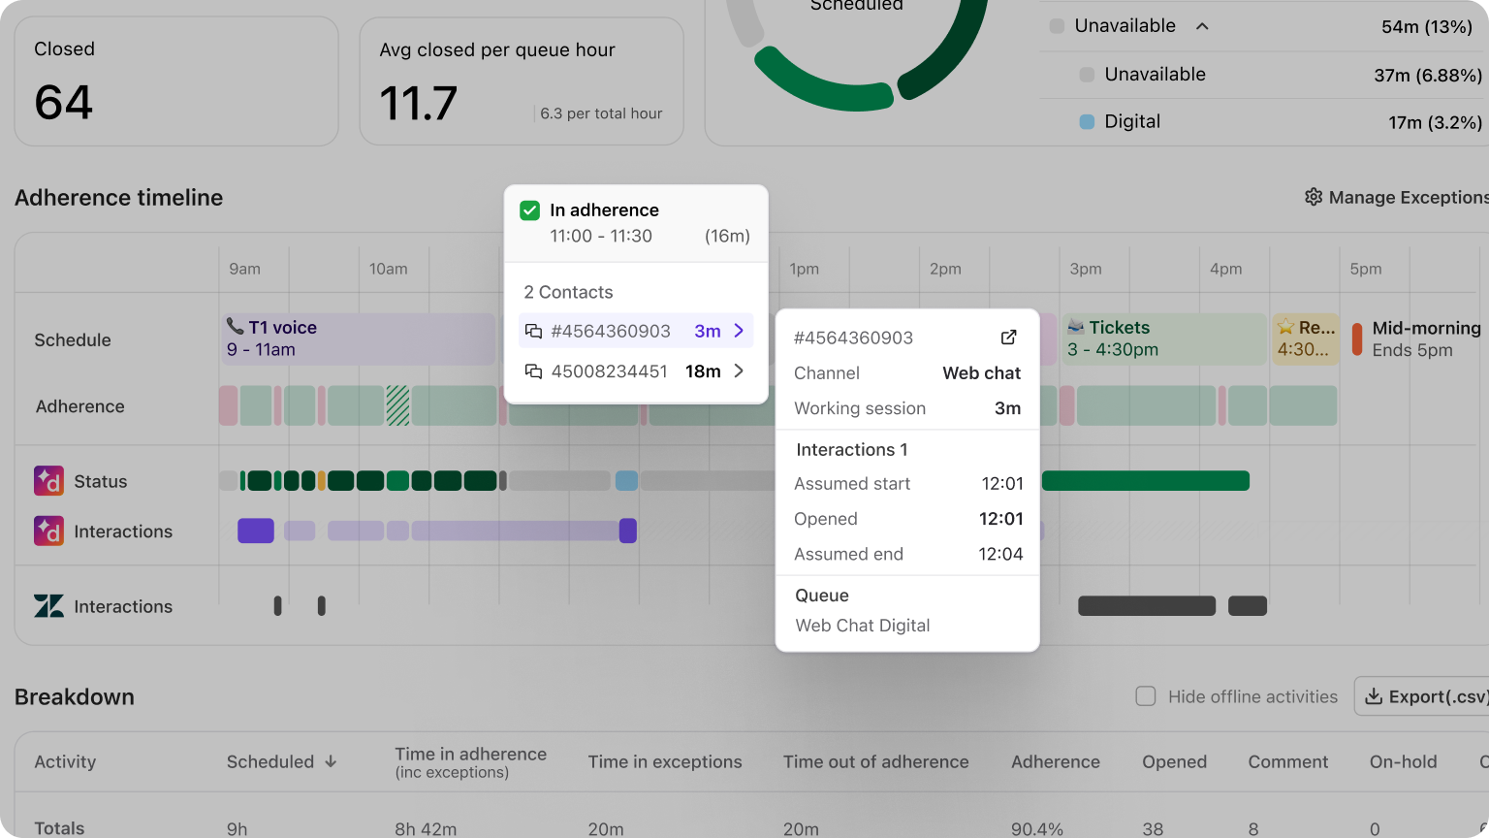Viewport: 1489px width, 838px height.
Task: Click the Export(.csv) button
Action: tap(1422, 696)
